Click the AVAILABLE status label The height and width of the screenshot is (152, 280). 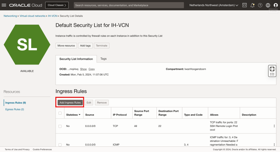[27, 71]
